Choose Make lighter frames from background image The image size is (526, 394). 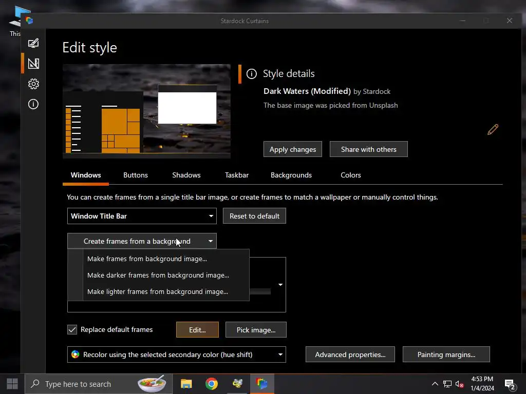click(159, 291)
